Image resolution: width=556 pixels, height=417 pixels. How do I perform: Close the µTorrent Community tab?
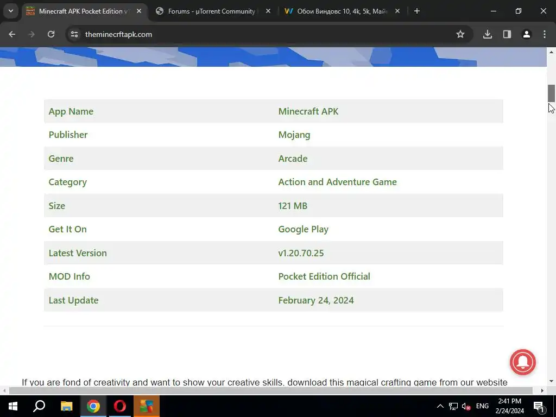pyautogui.click(x=268, y=11)
